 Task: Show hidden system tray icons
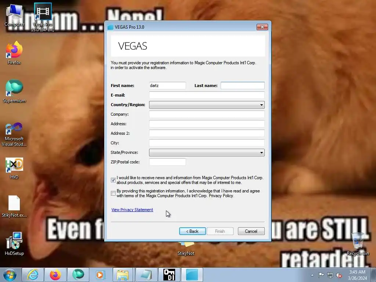pos(312,275)
